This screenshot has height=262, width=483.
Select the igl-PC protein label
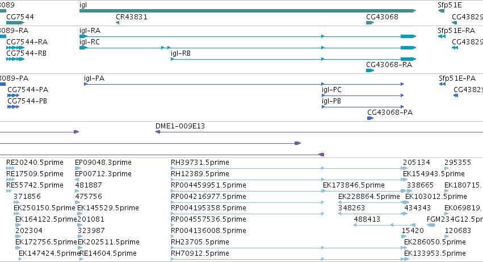pos(331,90)
